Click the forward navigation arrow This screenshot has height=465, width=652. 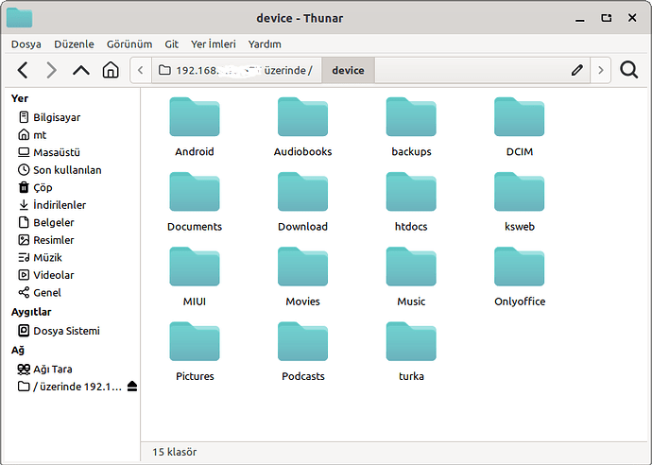tap(52, 70)
